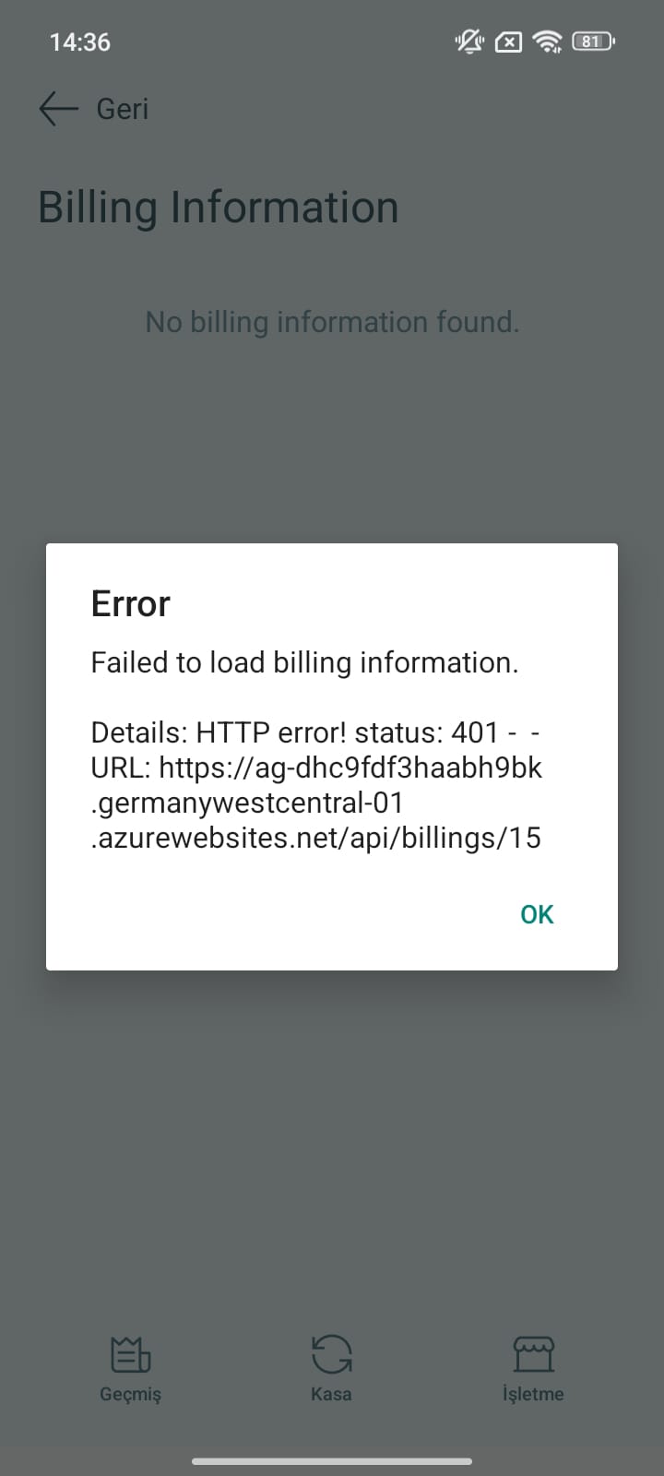Select the Kasa tab label
664x1476 pixels.
point(331,1394)
